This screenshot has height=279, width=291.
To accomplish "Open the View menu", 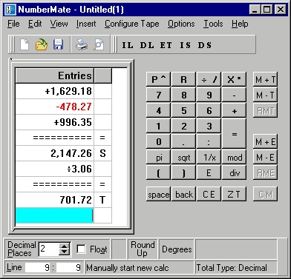I will click(x=59, y=24).
